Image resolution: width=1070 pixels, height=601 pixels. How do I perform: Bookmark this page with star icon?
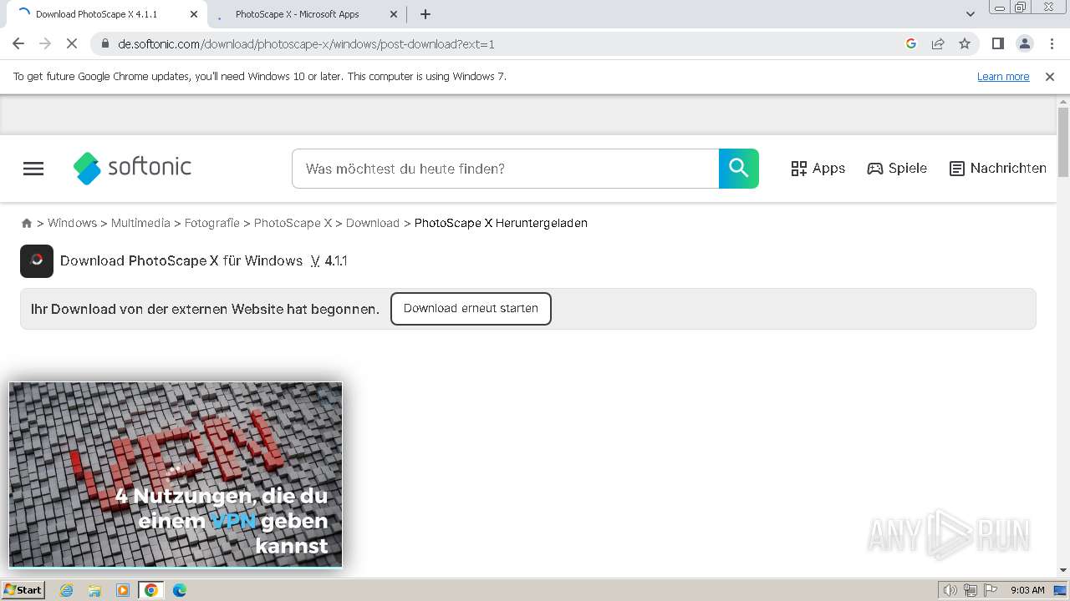click(965, 43)
